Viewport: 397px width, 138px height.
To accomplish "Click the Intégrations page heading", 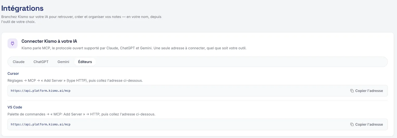I will tap(22, 8).
